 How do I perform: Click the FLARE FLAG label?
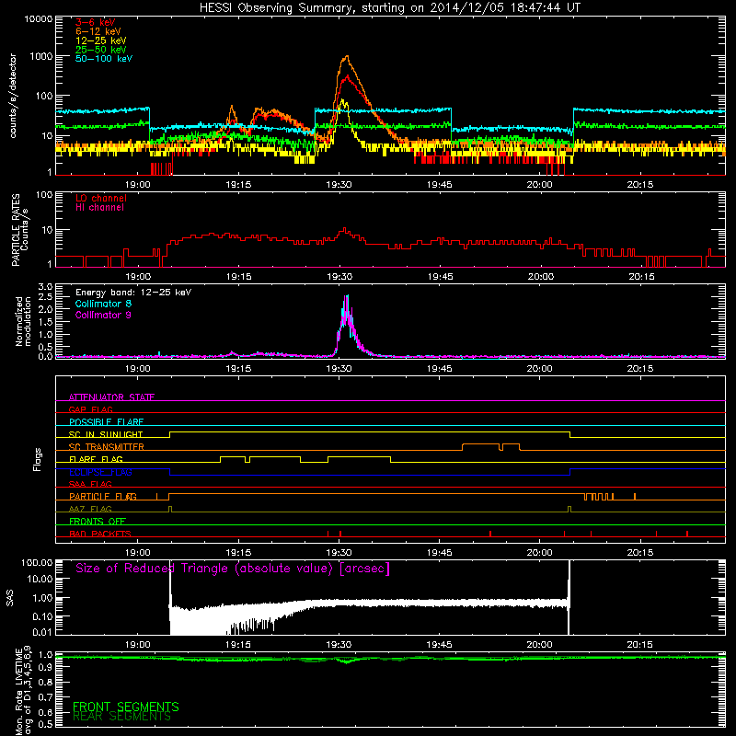point(96,459)
